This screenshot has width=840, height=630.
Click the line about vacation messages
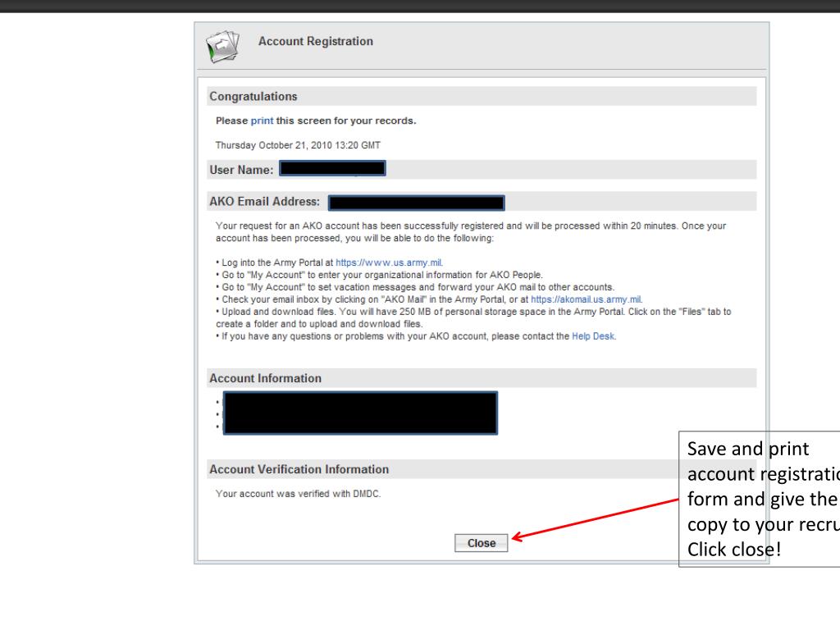pos(415,287)
